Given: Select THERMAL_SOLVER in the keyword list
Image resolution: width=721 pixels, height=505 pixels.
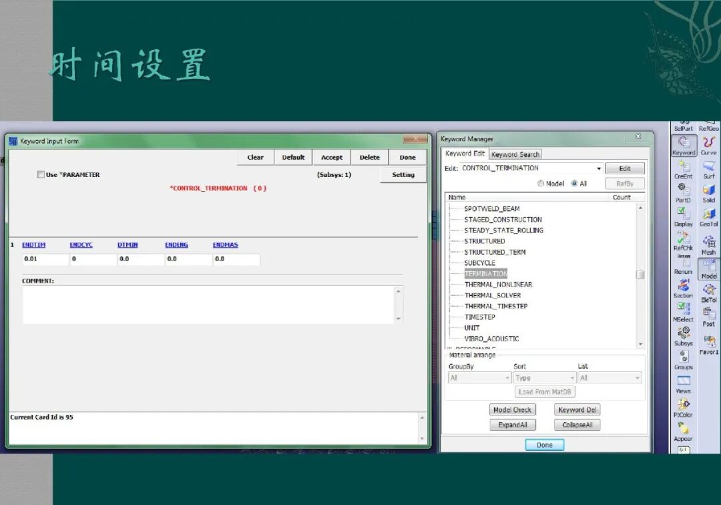Looking at the screenshot, I should point(493,295).
